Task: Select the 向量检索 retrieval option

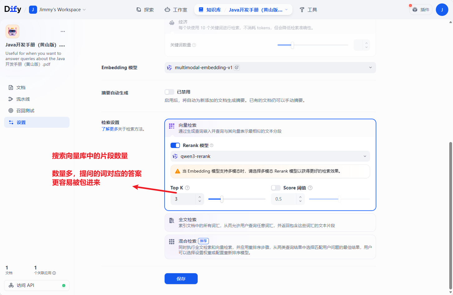Action: click(270, 128)
